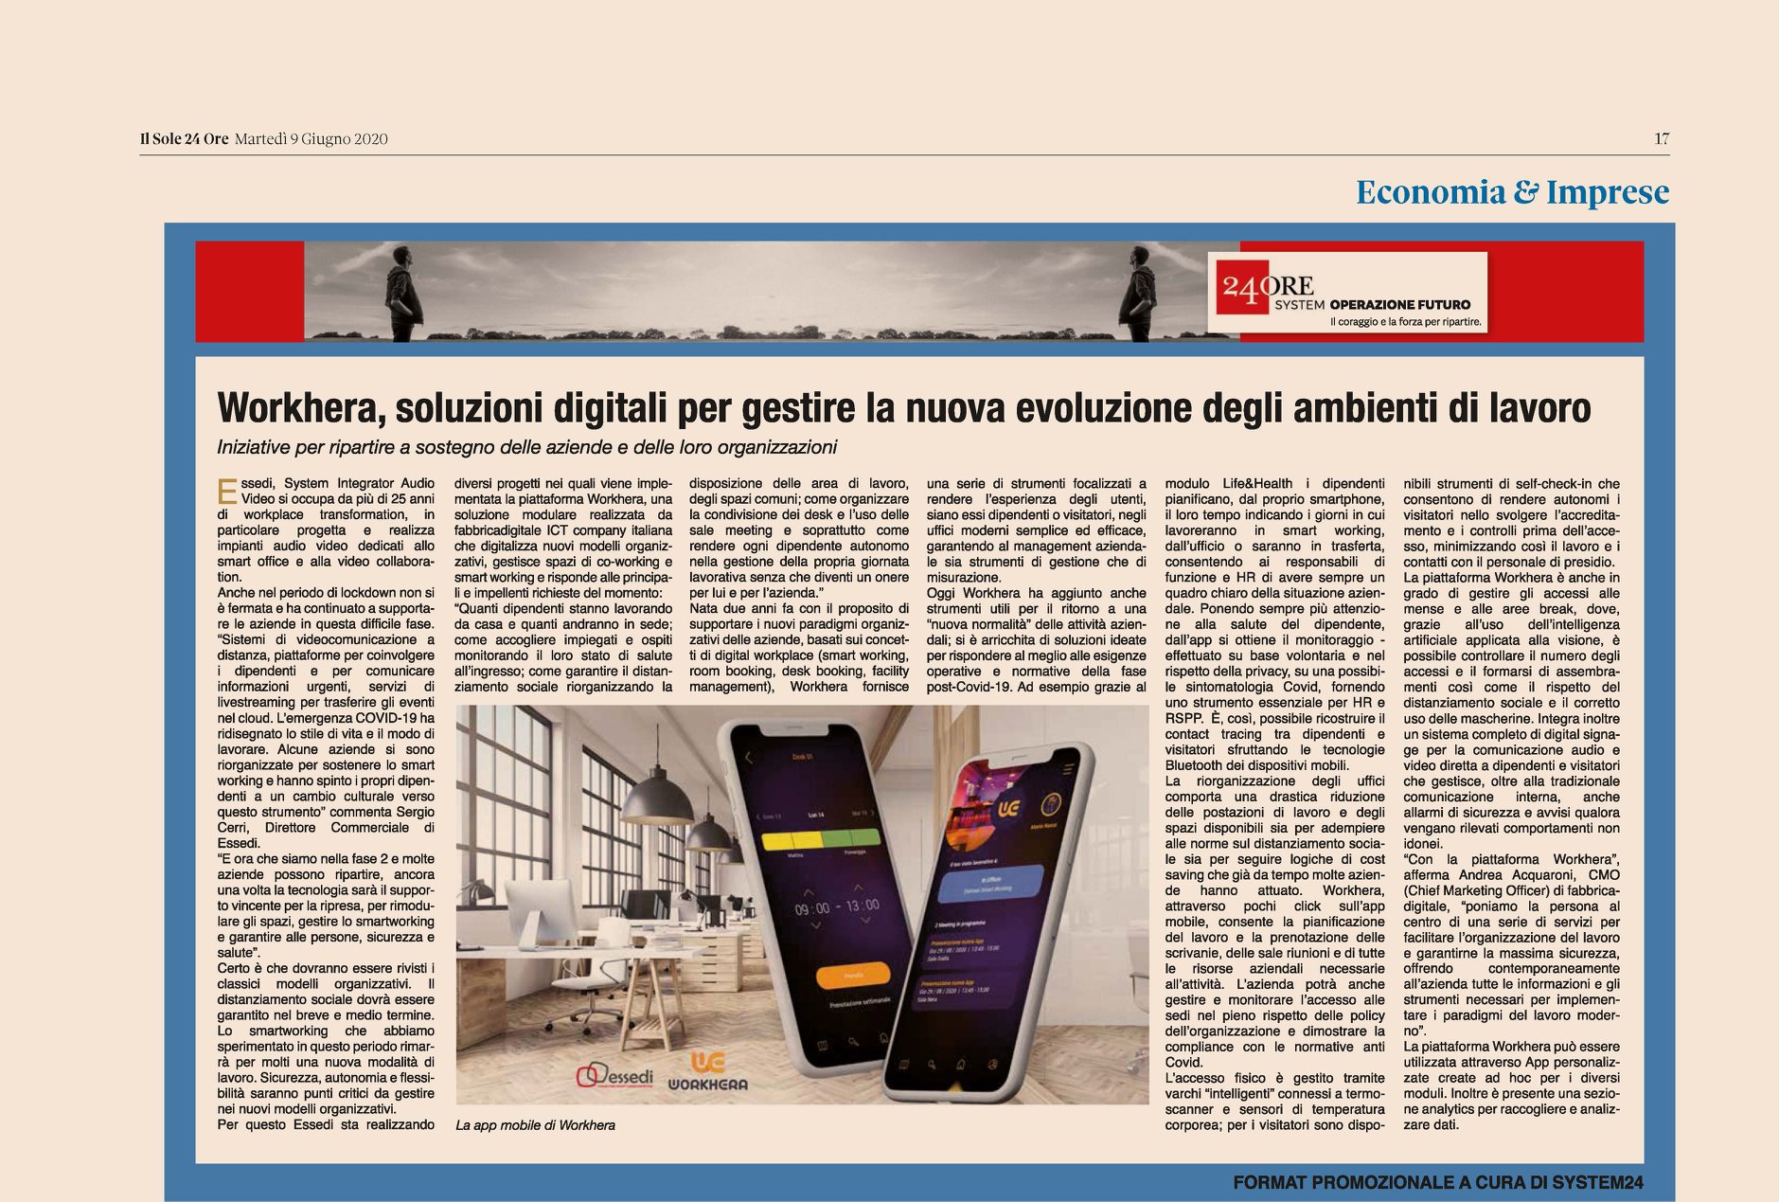Click the 09:00 - 13:00 time on phone
The image size is (1779, 1202).
coord(836,906)
